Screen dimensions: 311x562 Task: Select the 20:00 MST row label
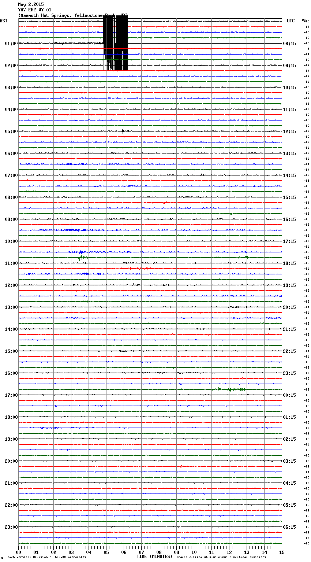pyautogui.click(x=11, y=461)
